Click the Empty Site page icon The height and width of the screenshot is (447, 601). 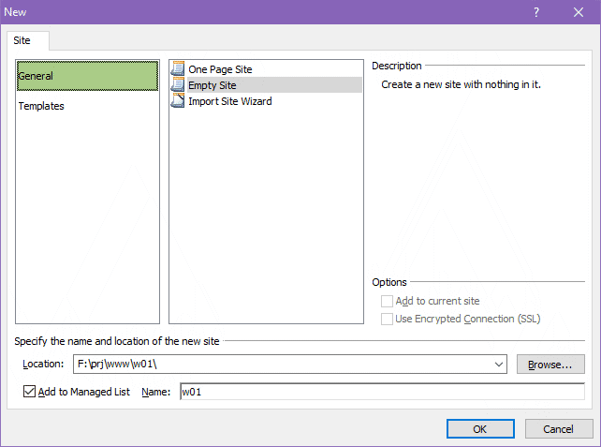pos(178,85)
